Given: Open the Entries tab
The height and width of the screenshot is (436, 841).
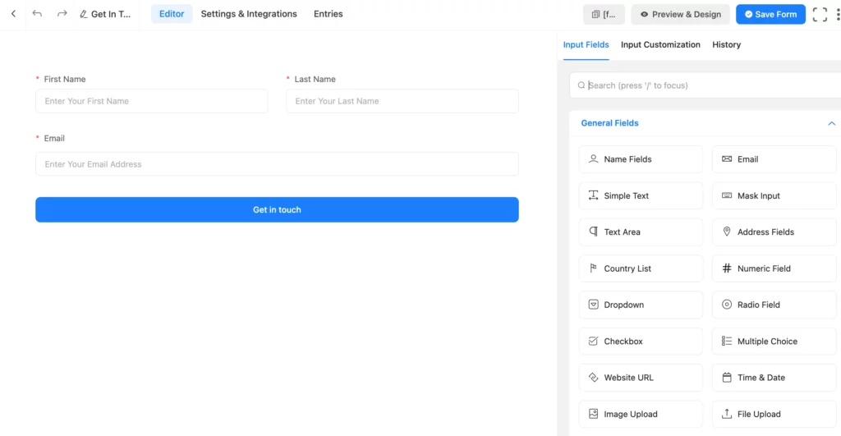Looking at the screenshot, I should pos(329,14).
